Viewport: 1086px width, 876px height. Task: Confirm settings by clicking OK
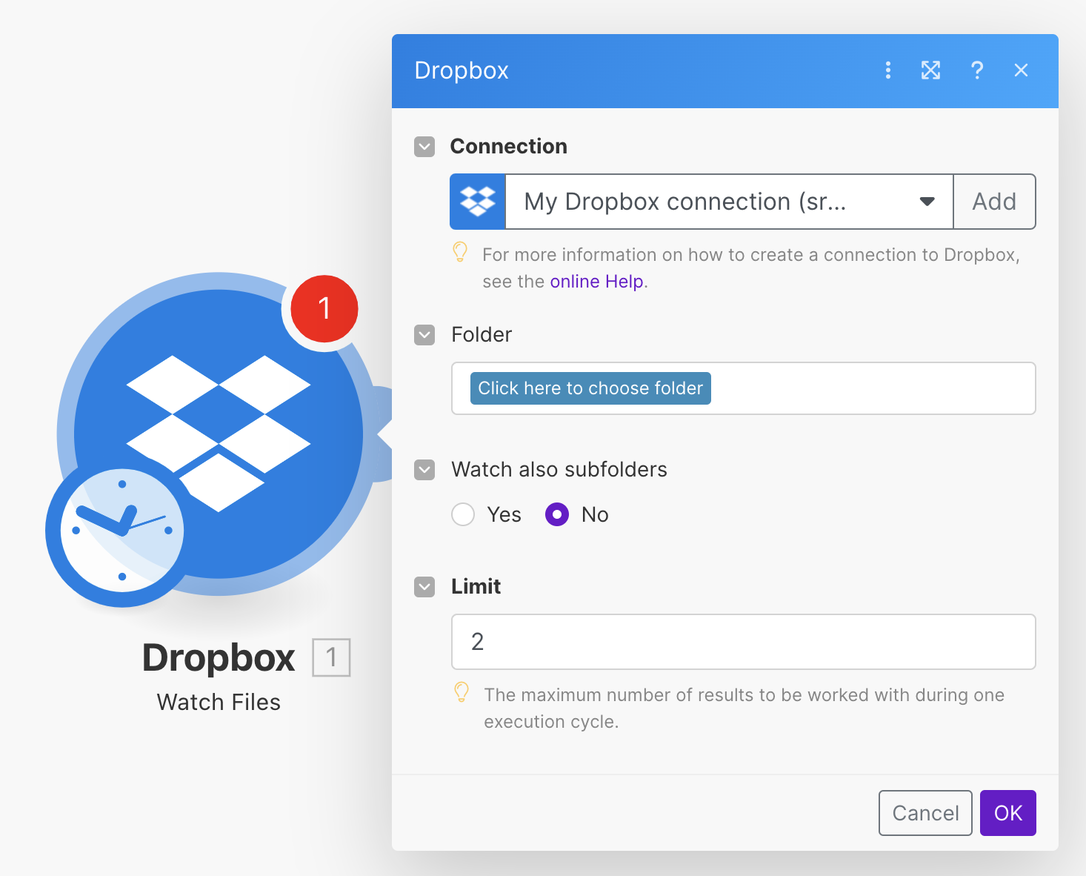coord(1007,813)
